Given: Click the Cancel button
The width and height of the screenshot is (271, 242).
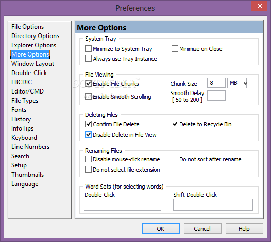Looking at the screenshot, I should [202, 229].
